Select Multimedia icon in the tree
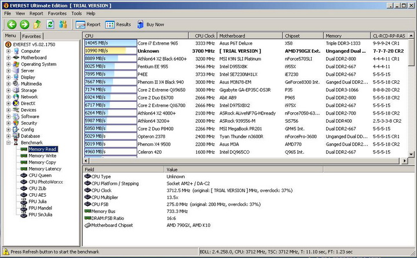The height and width of the screenshot is (258, 417). pyautogui.click(x=16, y=84)
